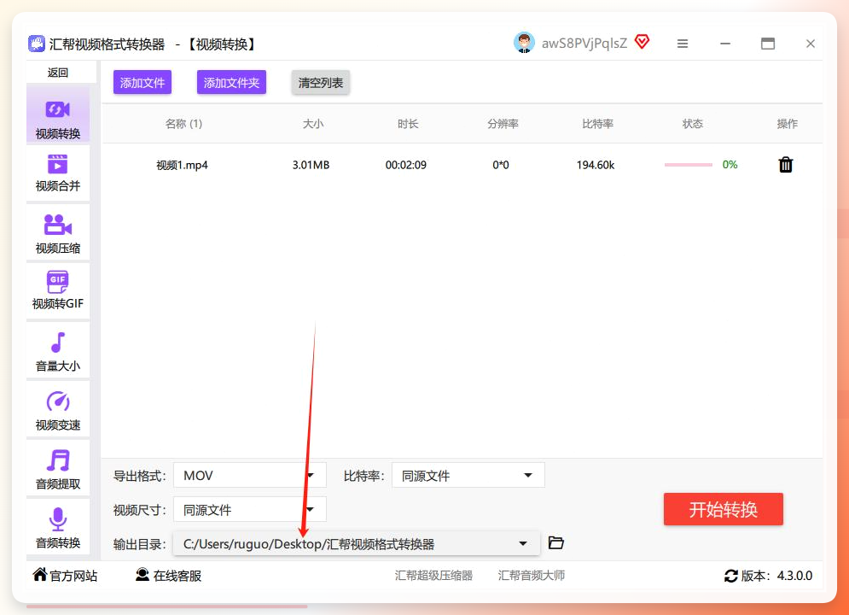Click the 分辨率 column header
This screenshot has width=849, height=615.
(503, 124)
